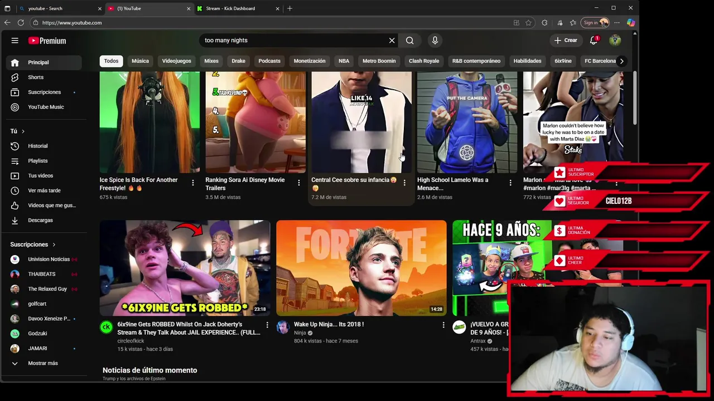Click the browser address bar URL
The width and height of the screenshot is (714, 401).
click(x=72, y=23)
